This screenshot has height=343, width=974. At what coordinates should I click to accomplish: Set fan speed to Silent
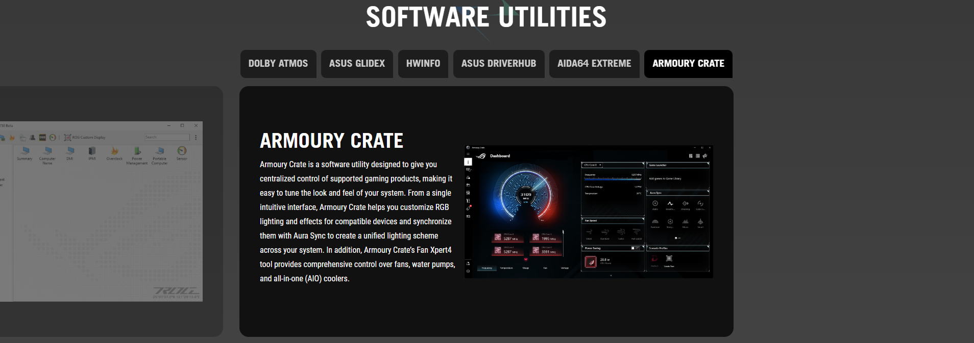[589, 233]
